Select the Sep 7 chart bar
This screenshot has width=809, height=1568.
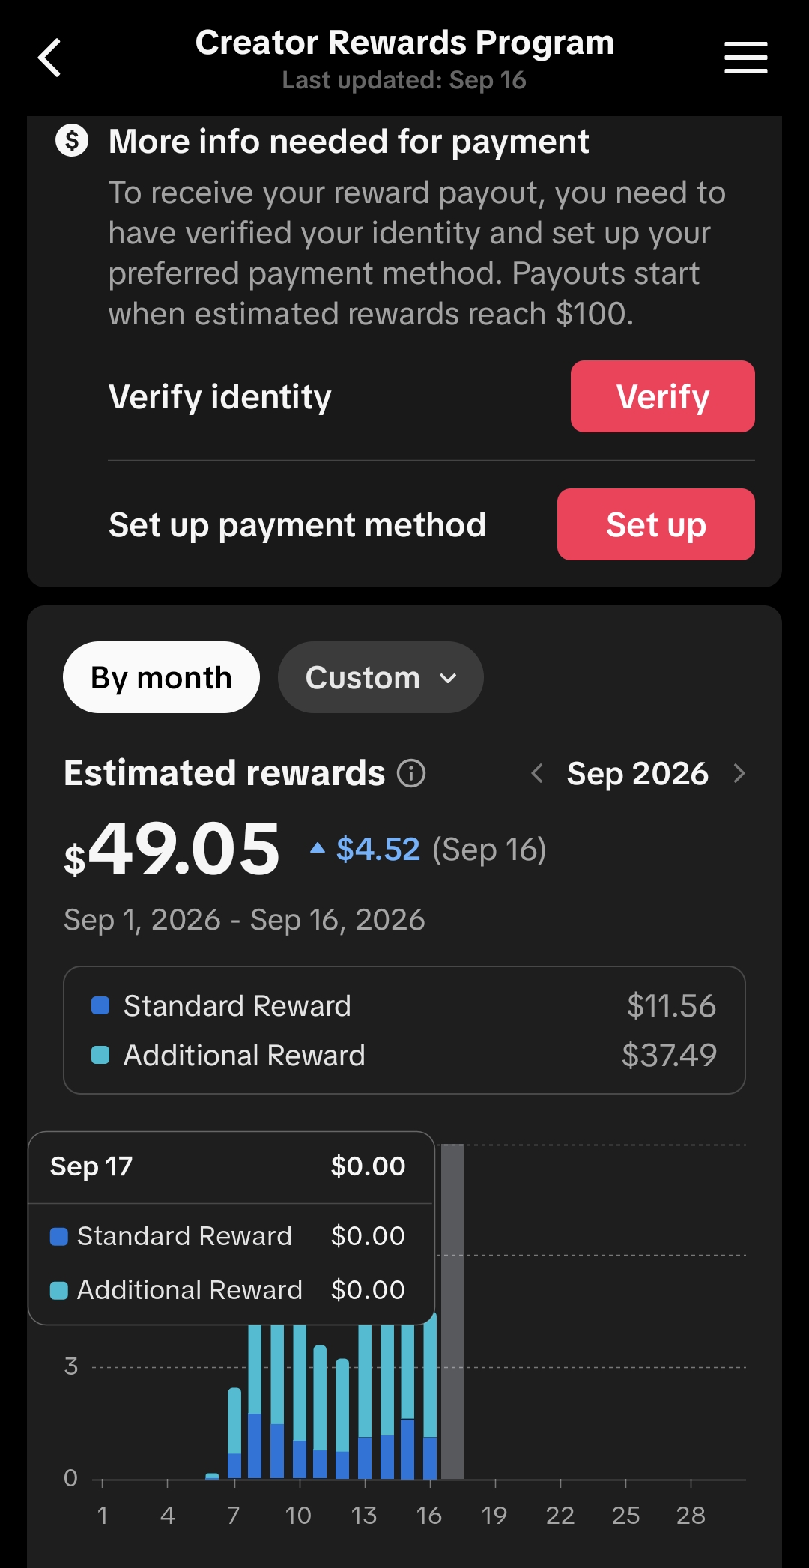click(x=234, y=1433)
